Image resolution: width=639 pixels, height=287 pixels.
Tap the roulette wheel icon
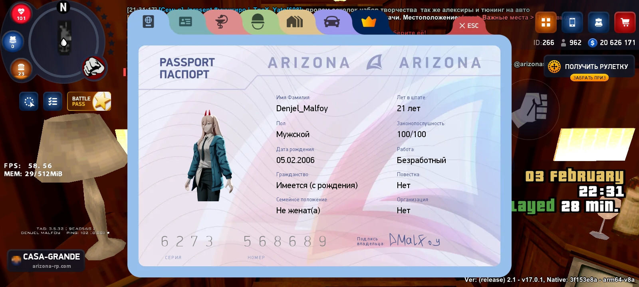[x=554, y=67]
